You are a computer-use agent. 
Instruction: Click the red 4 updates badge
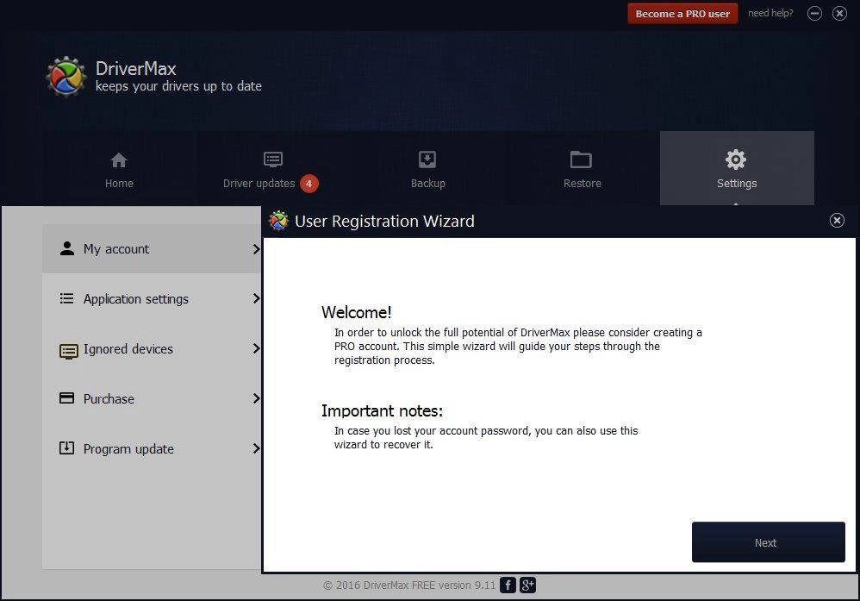point(308,184)
